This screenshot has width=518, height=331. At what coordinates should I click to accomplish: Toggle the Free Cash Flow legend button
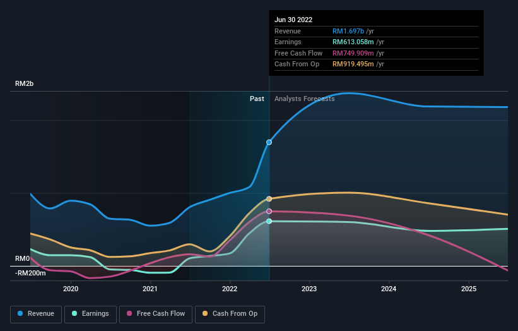click(156, 314)
